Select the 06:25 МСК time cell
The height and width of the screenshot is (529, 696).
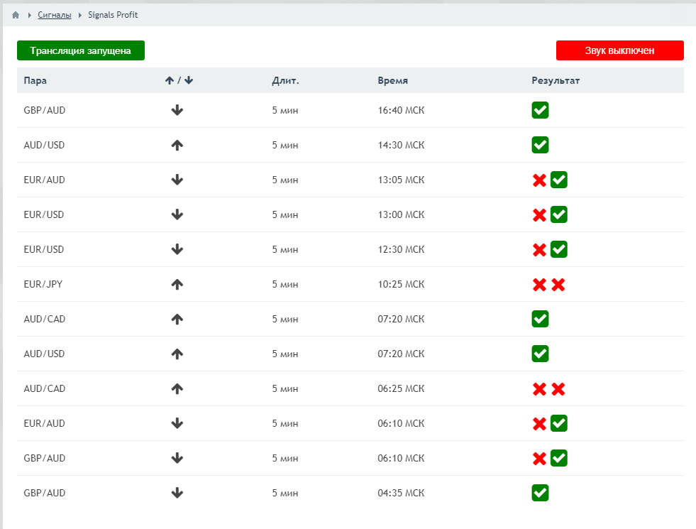click(401, 388)
